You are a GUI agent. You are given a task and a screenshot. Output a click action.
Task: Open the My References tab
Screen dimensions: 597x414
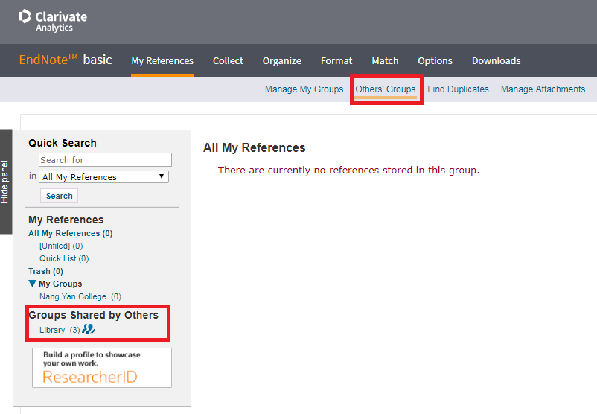click(x=162, y=60)
